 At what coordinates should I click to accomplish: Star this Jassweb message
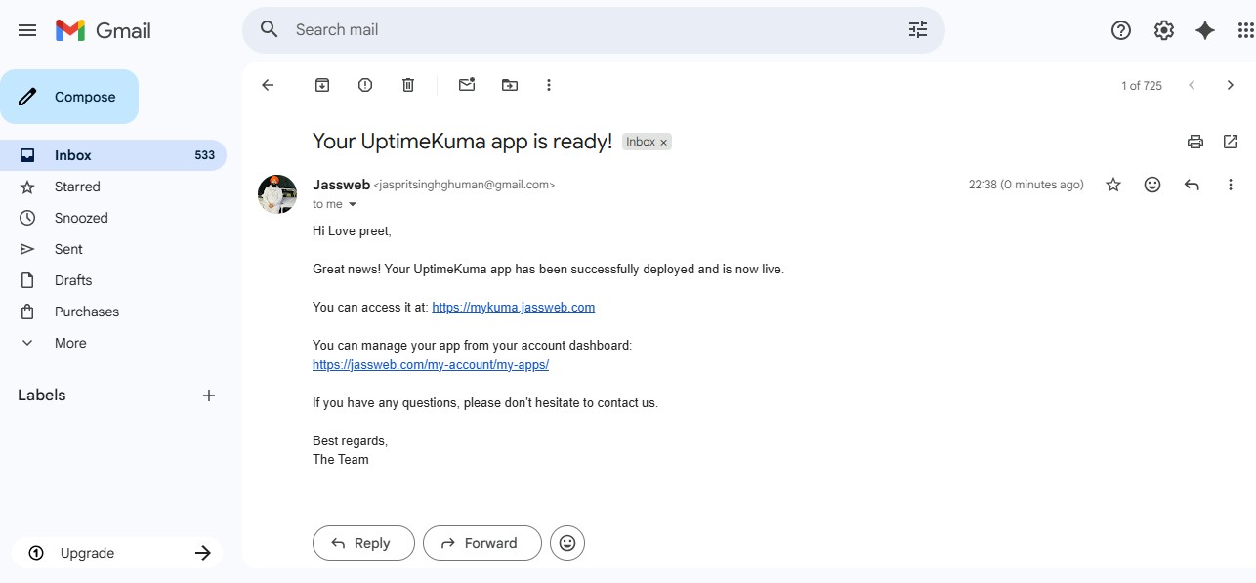[x=1113, y=185]
